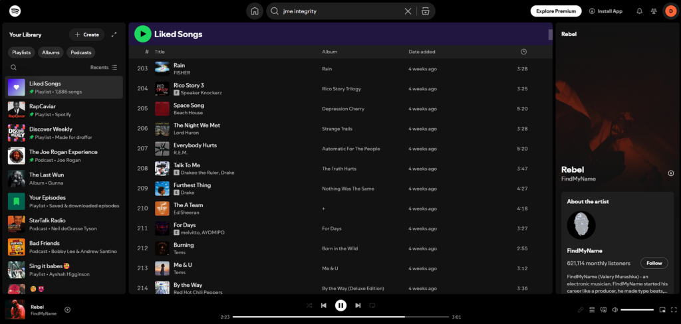Viewport: 681px width, 324px height.
Task: Click the search magnifier in top bar
Action: pos(275,11)
